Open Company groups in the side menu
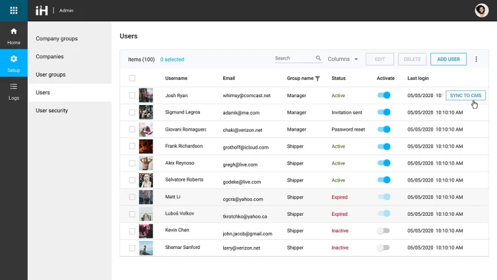This screenshot has width=497, height=280. tap(56, 39)
